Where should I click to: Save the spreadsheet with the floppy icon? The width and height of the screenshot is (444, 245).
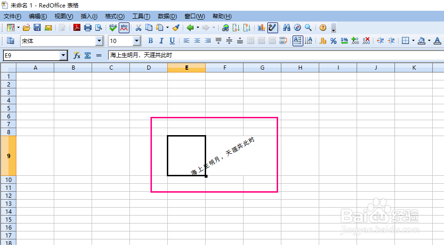pyautogui.click(x=37, y=28)
